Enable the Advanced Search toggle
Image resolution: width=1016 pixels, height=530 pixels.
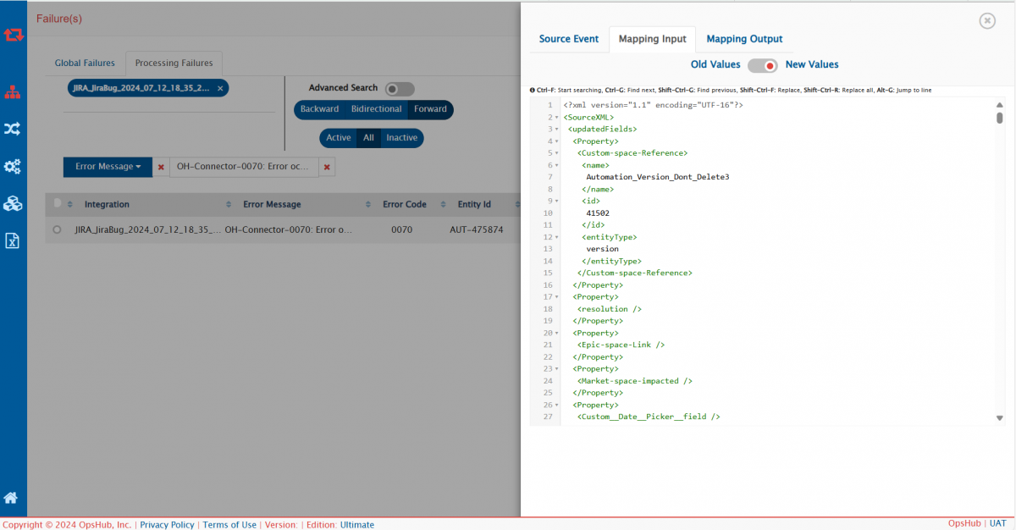tap(400, 89)
